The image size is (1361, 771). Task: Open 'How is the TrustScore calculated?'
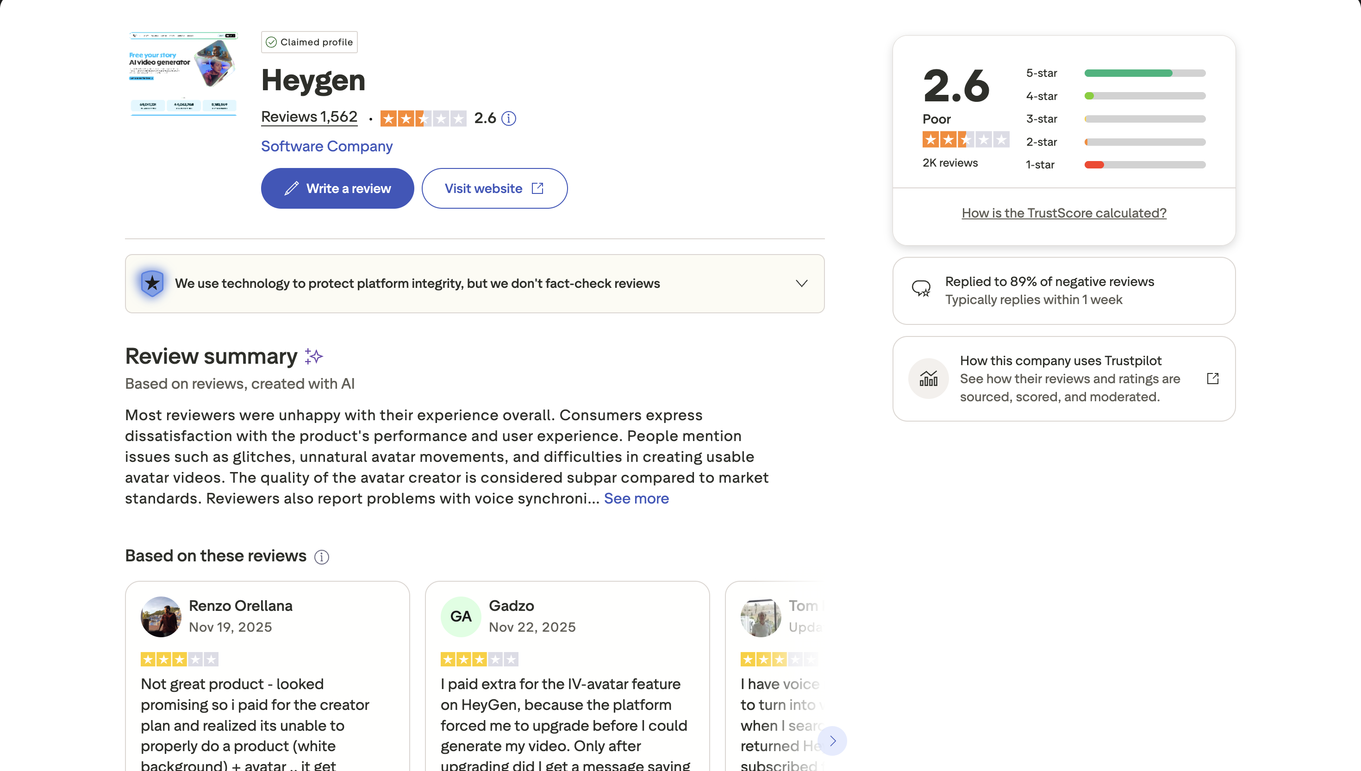click(x=1063, y=213)
